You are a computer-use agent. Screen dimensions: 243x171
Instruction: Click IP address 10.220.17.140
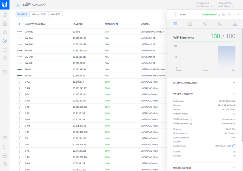[79, 101]
